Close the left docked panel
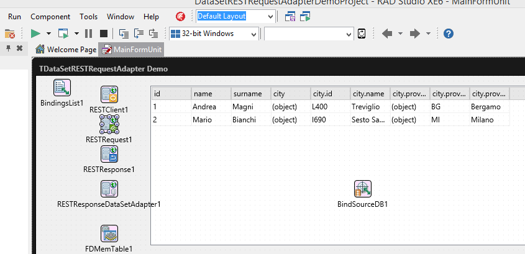 [19, 48]
